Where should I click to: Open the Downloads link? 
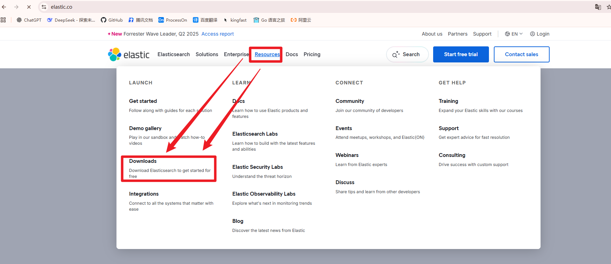[143, 161]
